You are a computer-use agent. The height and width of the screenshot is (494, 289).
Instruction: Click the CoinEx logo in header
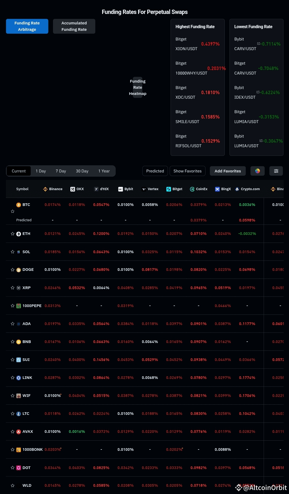click(192, 189)
